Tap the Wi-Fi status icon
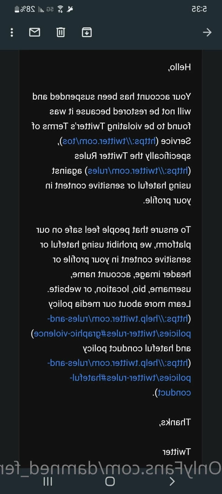Image resolution: width=222 pixels, height=494 pixels. [x=60, y=10]
